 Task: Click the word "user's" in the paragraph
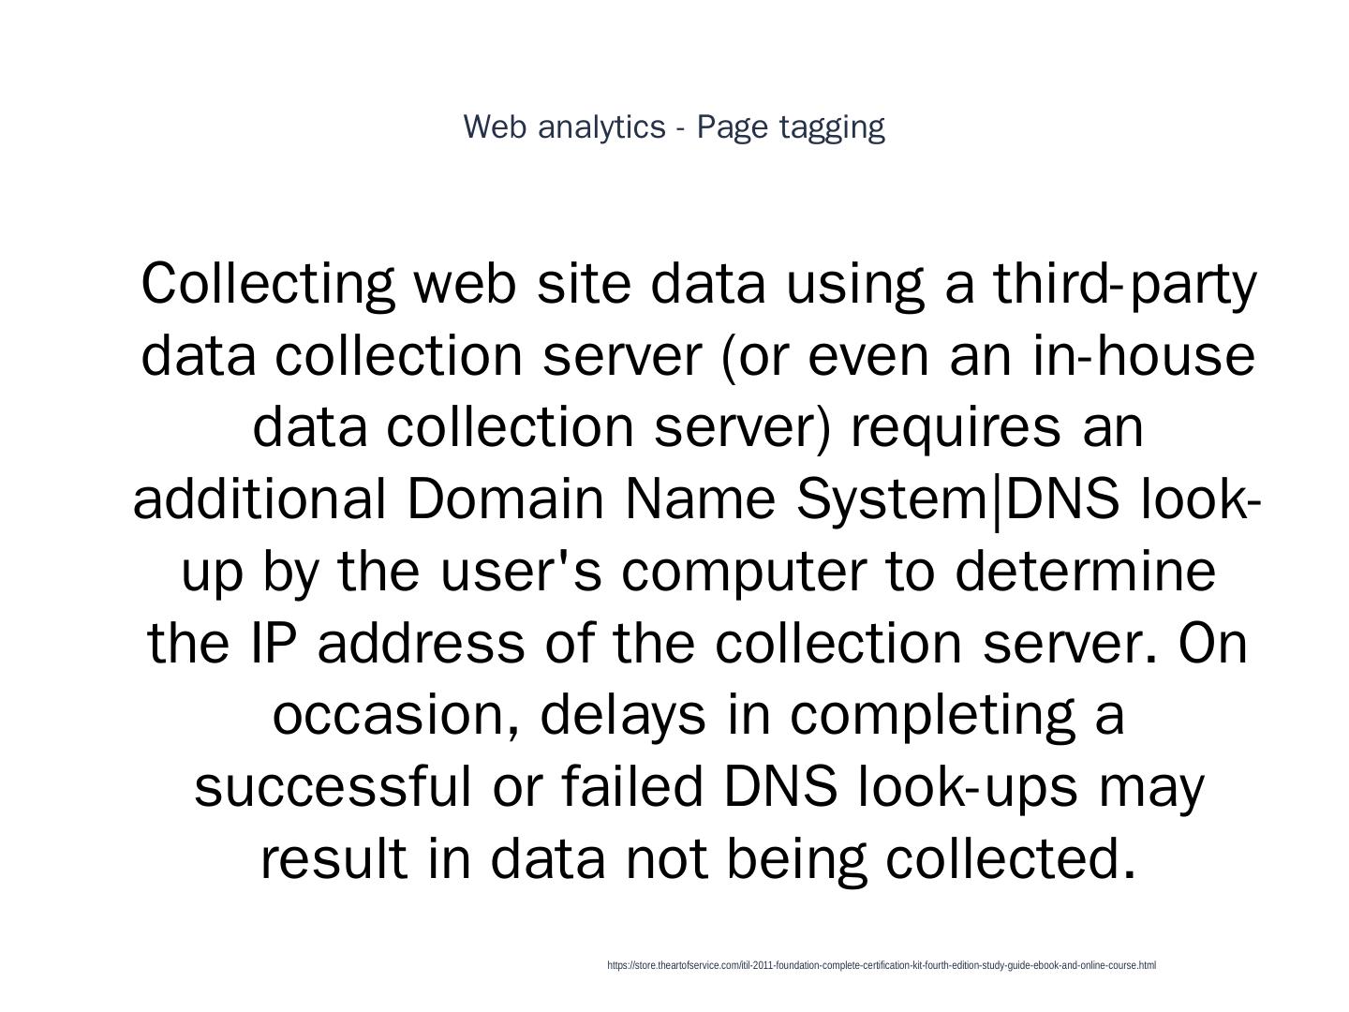[521, 571]
